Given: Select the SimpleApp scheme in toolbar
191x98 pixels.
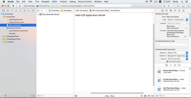Looking at the screenshot, I should point(29,6).
